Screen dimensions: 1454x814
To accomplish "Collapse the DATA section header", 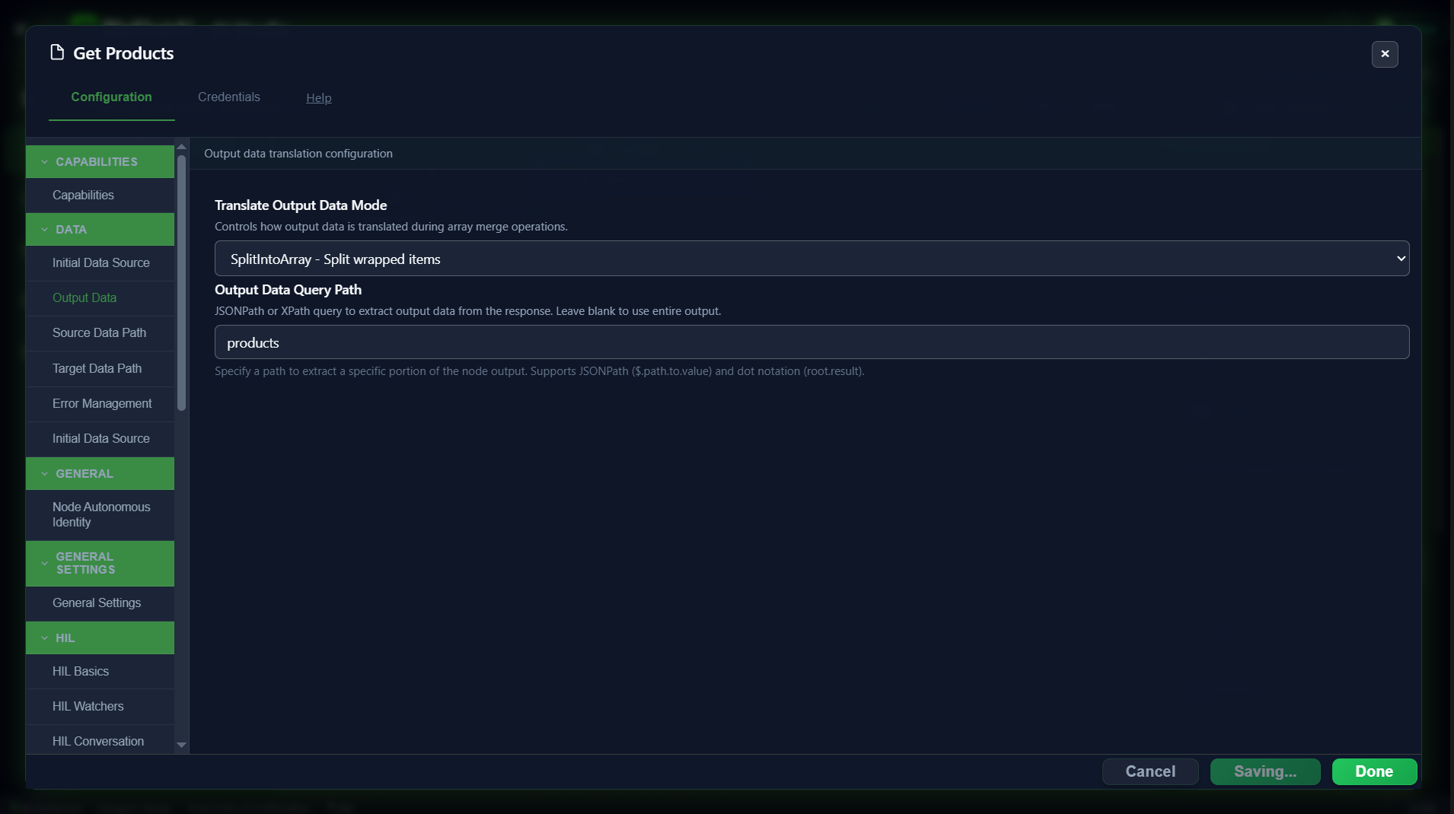I will (100, 229).
